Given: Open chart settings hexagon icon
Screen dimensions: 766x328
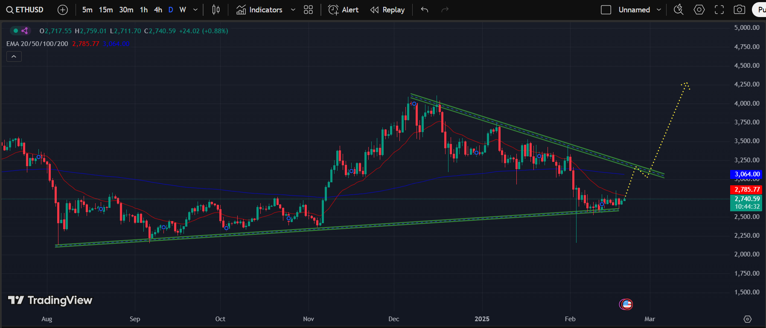Looking at the screenshot, I should [x=699, y=10].
